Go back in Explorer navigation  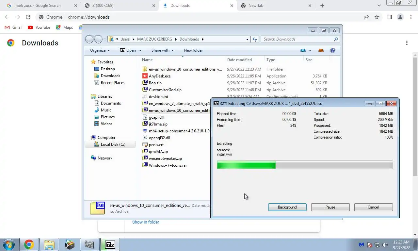(89, 39)
